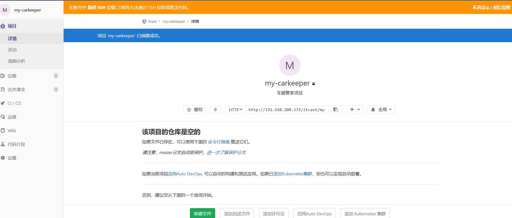The height and width of the screenshot is (218, 512).
Task: Click the 添加许可证 button
Action: (274, 213)
